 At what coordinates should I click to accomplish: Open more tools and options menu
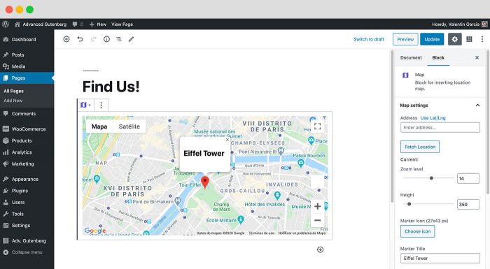[482, 39]
